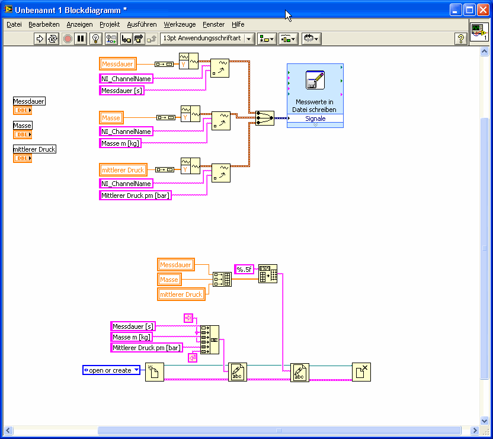493x439 pixels.
Task: Click the Run arrow button
Action: [x=40, y=39]
